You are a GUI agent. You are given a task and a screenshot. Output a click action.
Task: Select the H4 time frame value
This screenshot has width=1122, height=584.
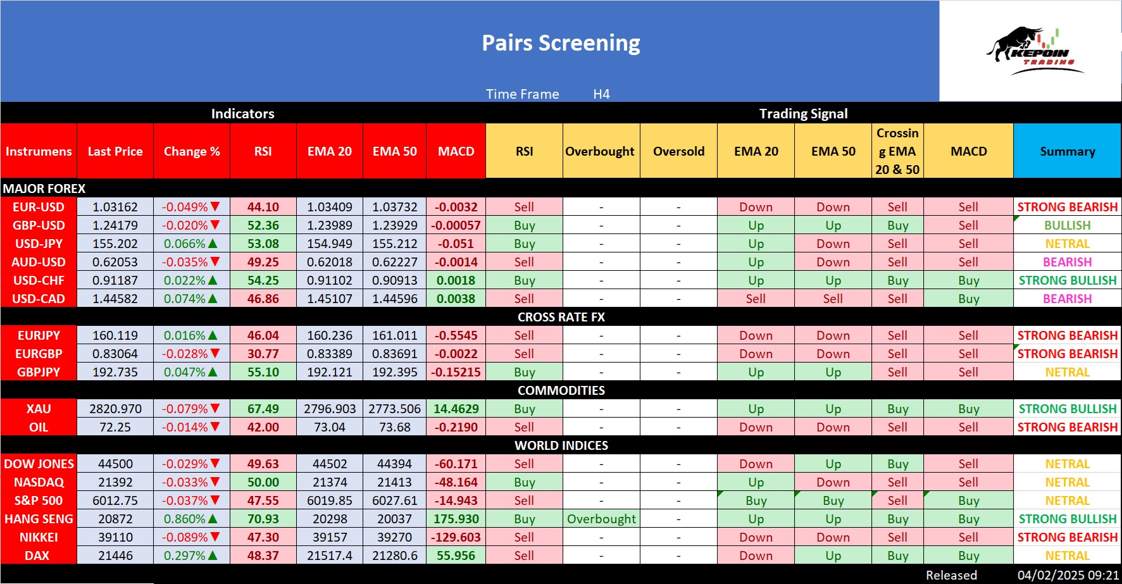pyautogui.click(x=601, y=94)
